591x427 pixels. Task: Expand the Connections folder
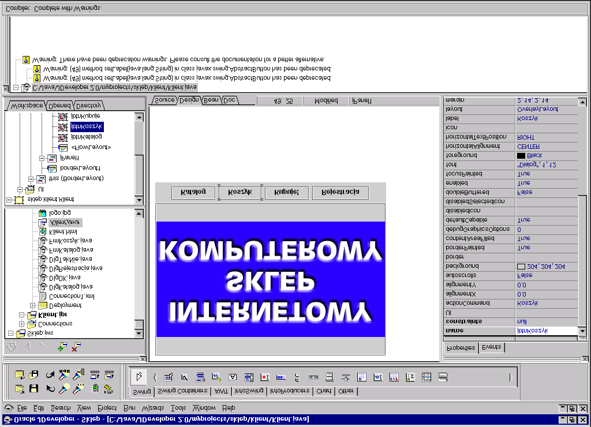[x=21, y=324]
